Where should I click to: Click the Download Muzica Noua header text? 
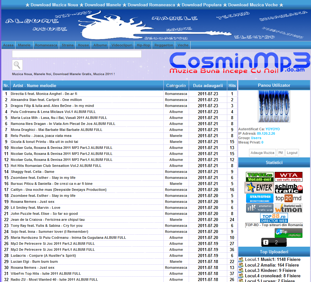(x=54, y=5)
